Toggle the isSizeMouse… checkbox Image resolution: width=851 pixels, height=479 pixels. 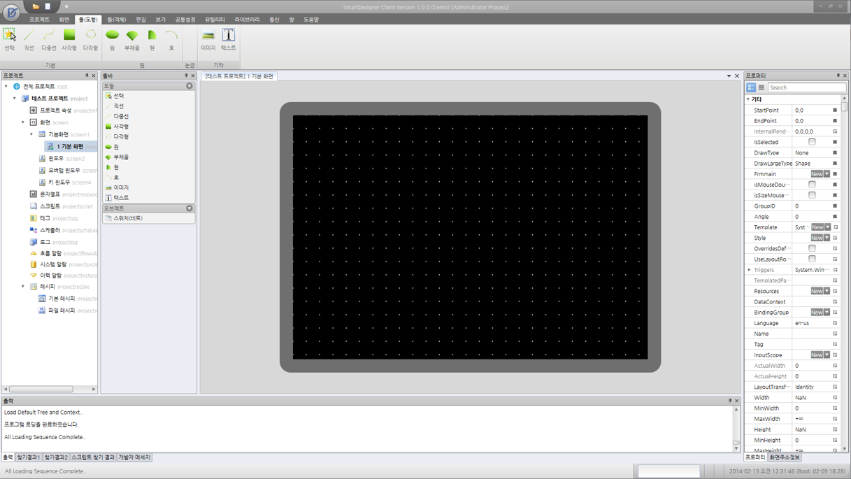pos(812,195)
